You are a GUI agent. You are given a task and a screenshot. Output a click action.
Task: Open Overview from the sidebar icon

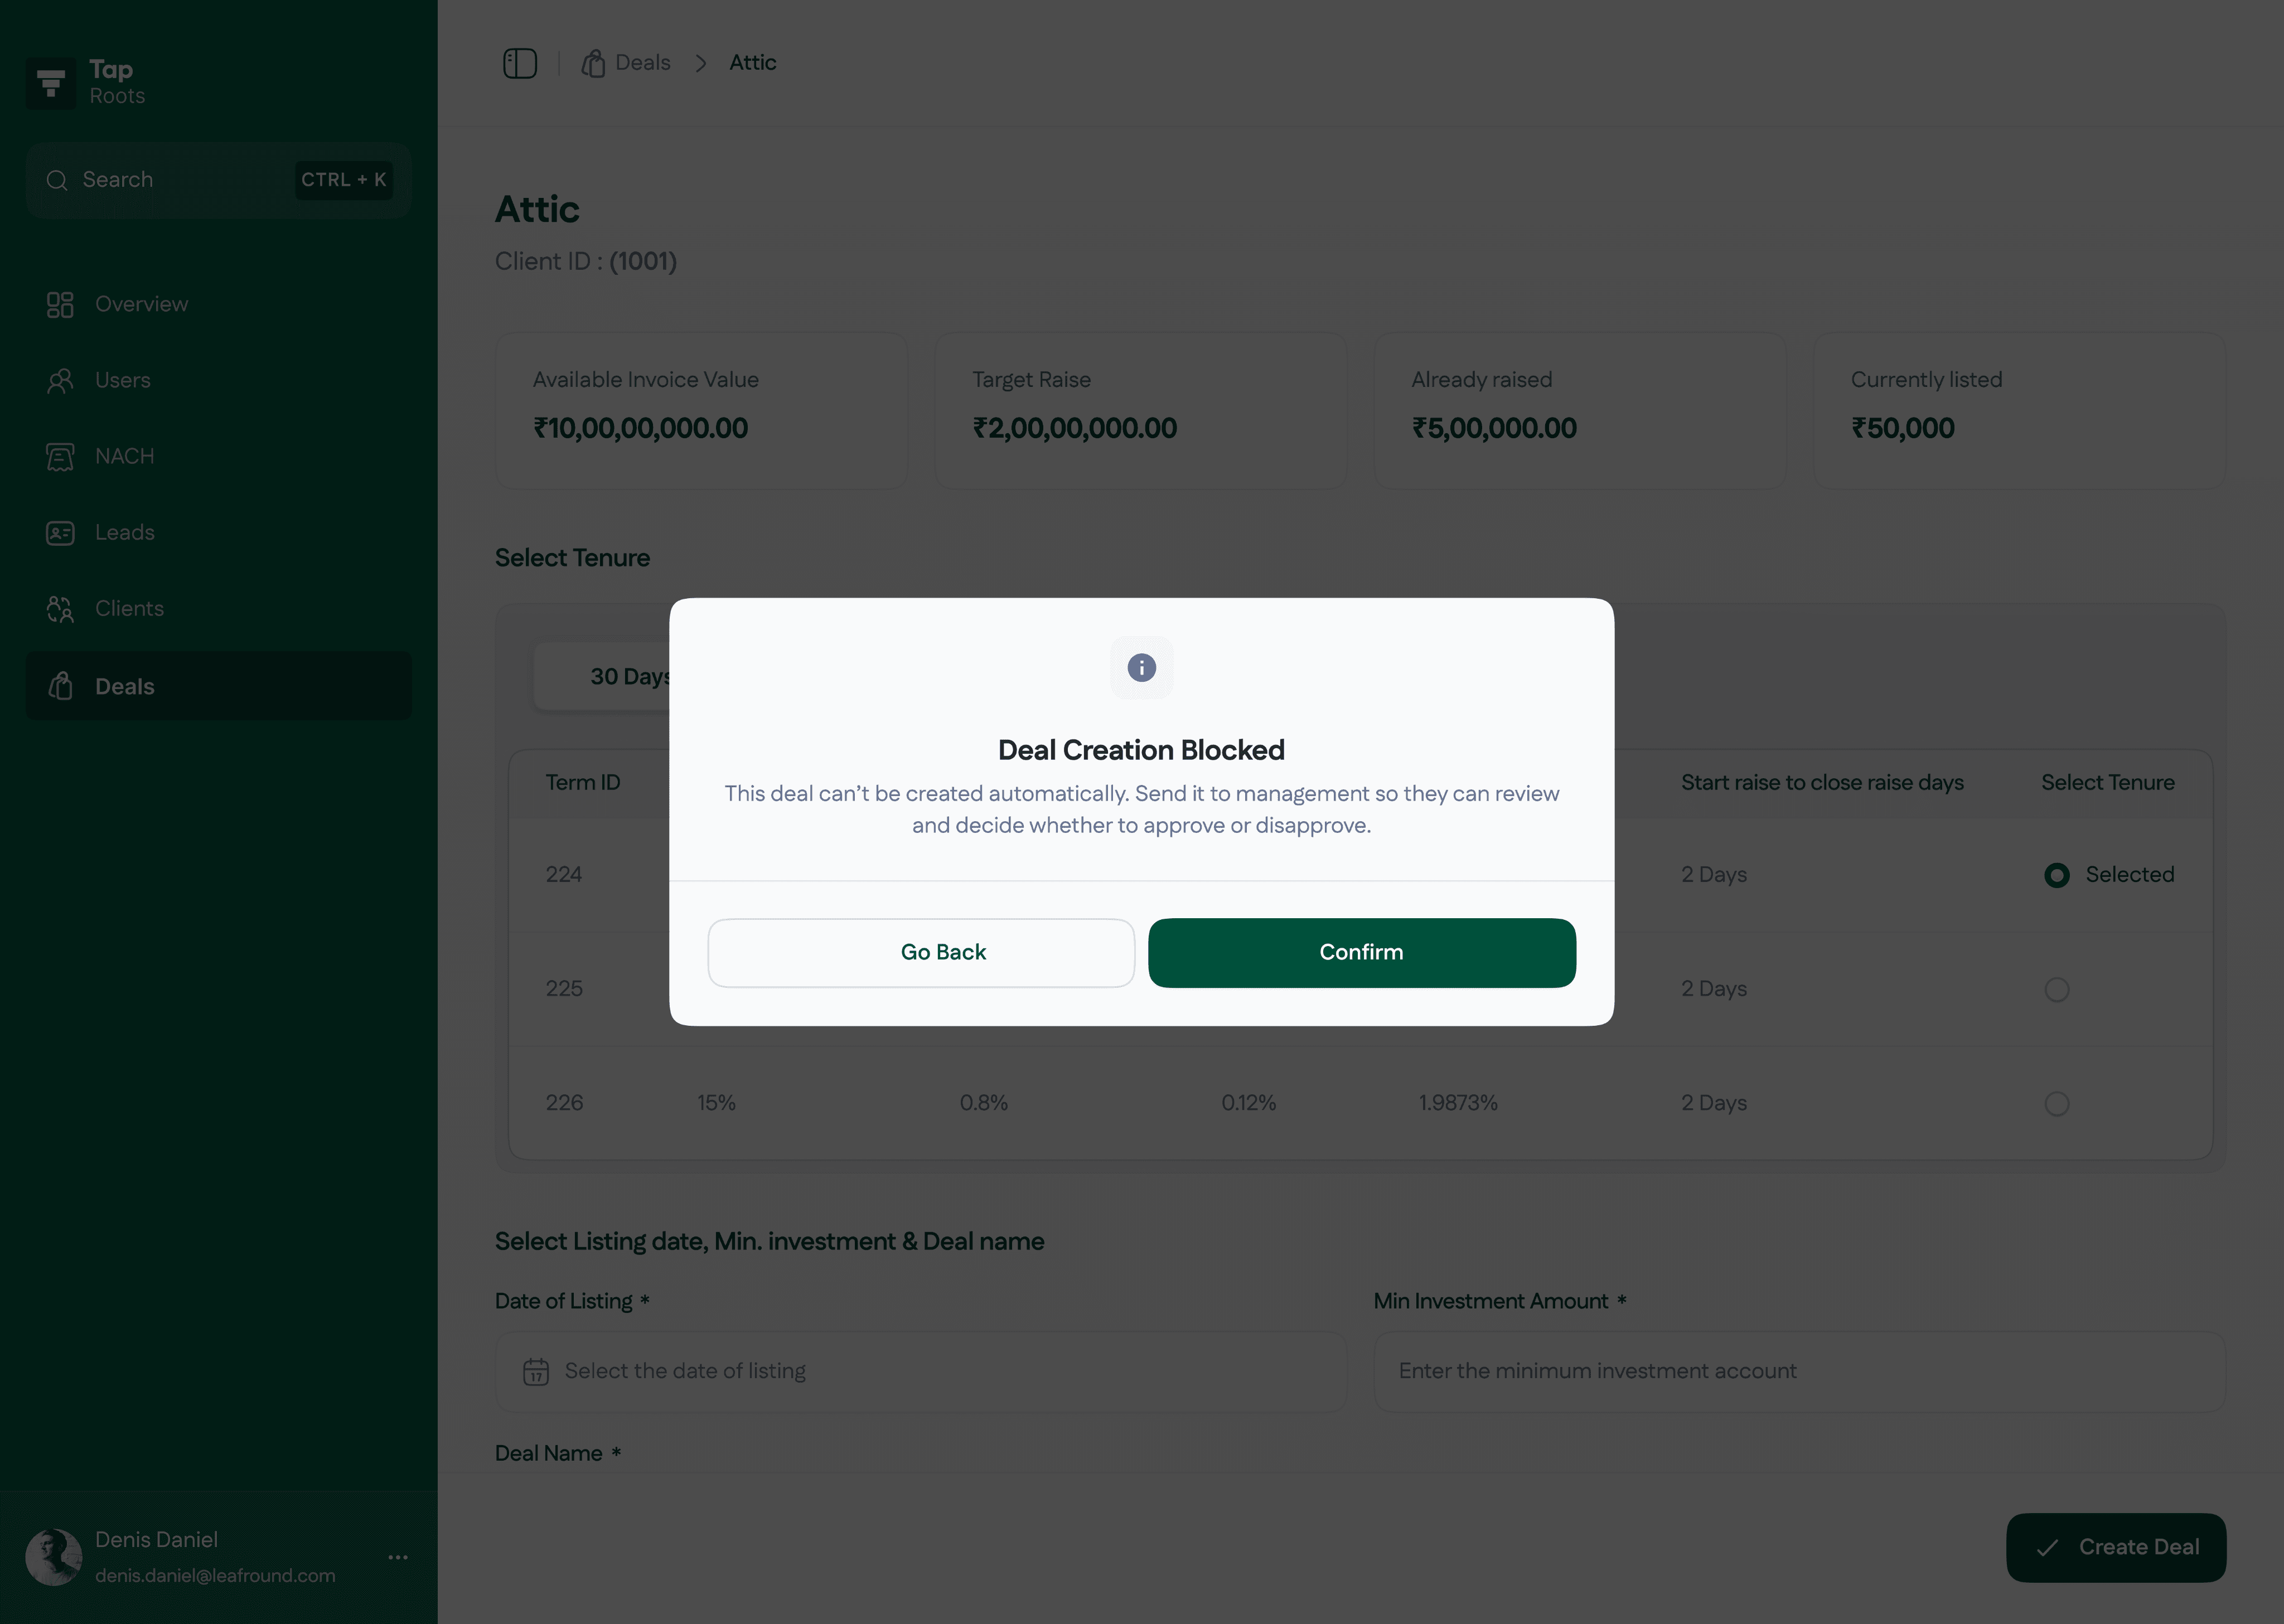point(60,304)
